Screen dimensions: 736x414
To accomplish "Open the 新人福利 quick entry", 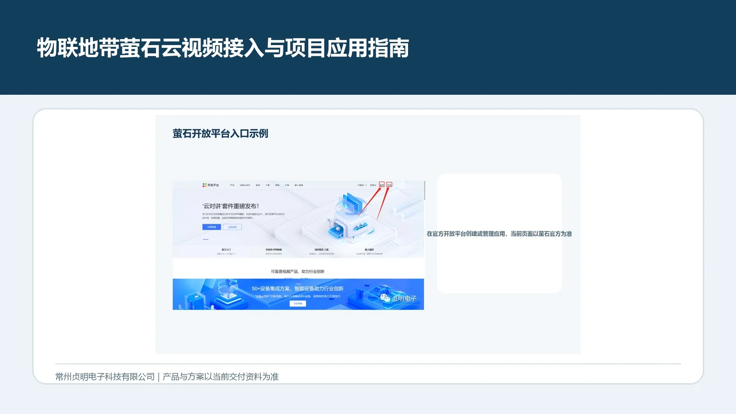I will click(369, 249).
